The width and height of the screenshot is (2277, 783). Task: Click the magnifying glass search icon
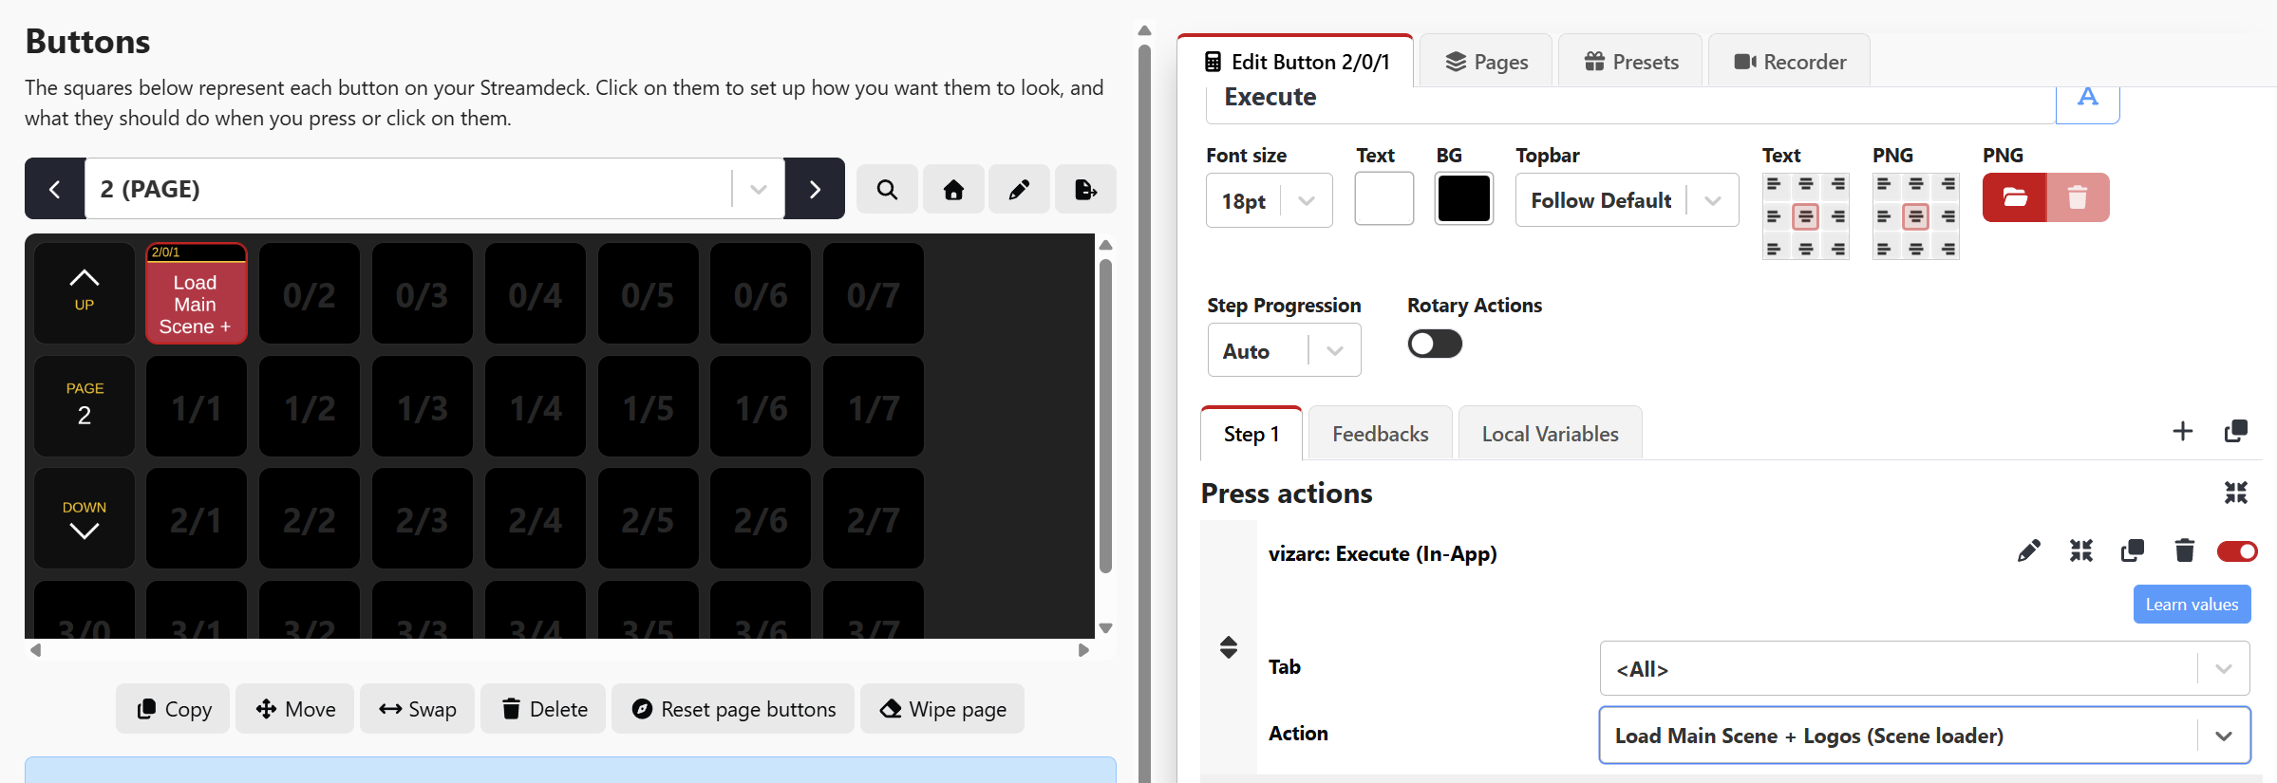tap(887, 190)
